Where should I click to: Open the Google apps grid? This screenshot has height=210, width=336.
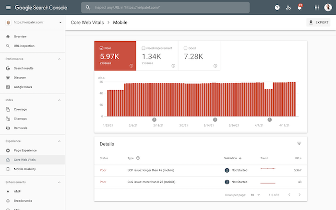(317, 8)
